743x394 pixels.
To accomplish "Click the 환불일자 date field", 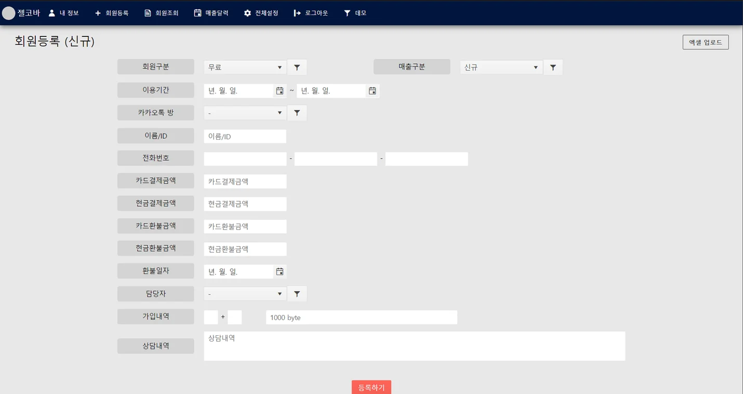I will tap(238, 271).
